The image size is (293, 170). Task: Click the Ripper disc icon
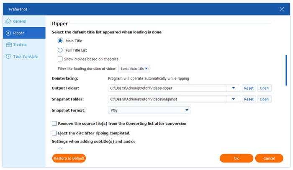click(x=8, y=33)
